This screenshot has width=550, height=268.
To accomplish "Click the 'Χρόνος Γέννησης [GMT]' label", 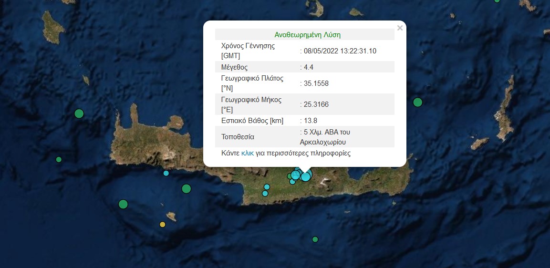I will pos(248,51).
